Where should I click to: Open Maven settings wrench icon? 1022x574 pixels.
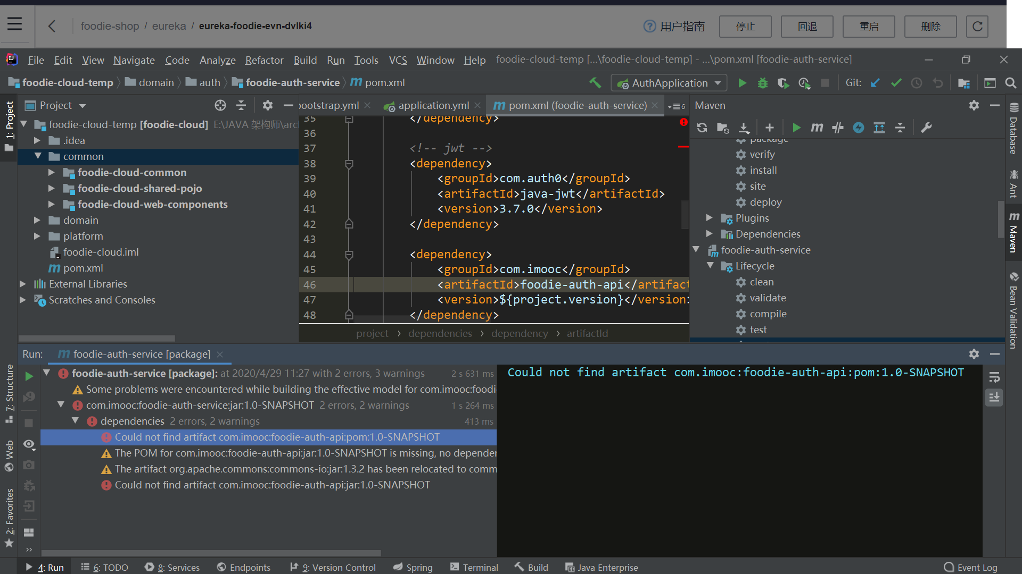coord(926,128)
